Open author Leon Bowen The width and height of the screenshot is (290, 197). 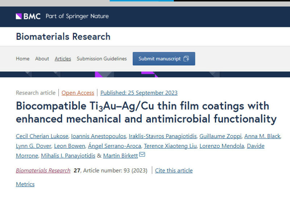click(70, 146)
